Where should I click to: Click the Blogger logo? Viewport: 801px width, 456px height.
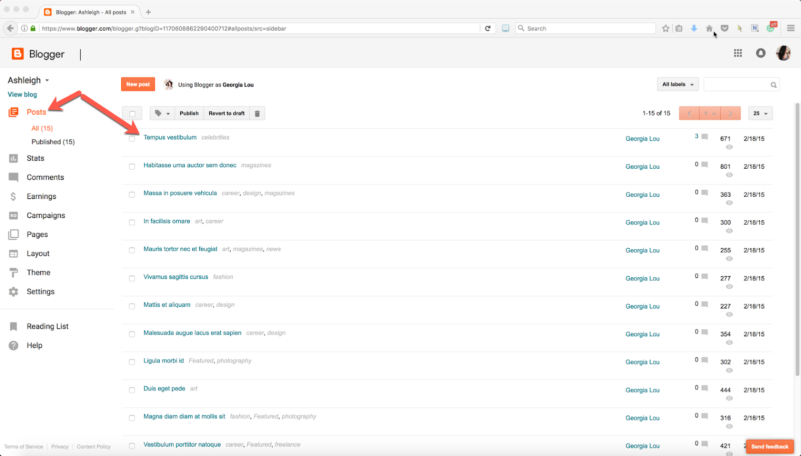point(38,54)
